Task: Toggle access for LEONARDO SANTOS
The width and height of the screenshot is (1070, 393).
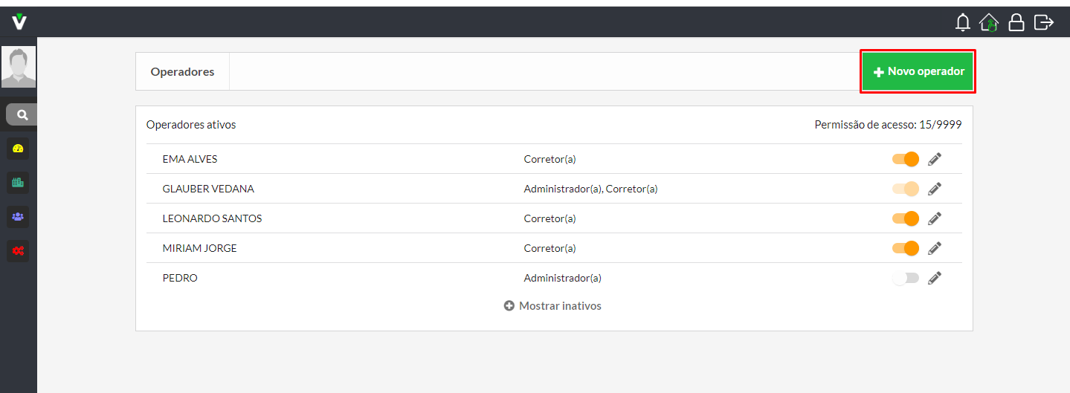Action: [x=906, y=218]
